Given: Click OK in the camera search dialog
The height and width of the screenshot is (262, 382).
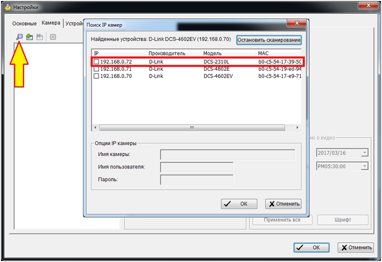Looking at the screenshot, I should pos(239,204).
